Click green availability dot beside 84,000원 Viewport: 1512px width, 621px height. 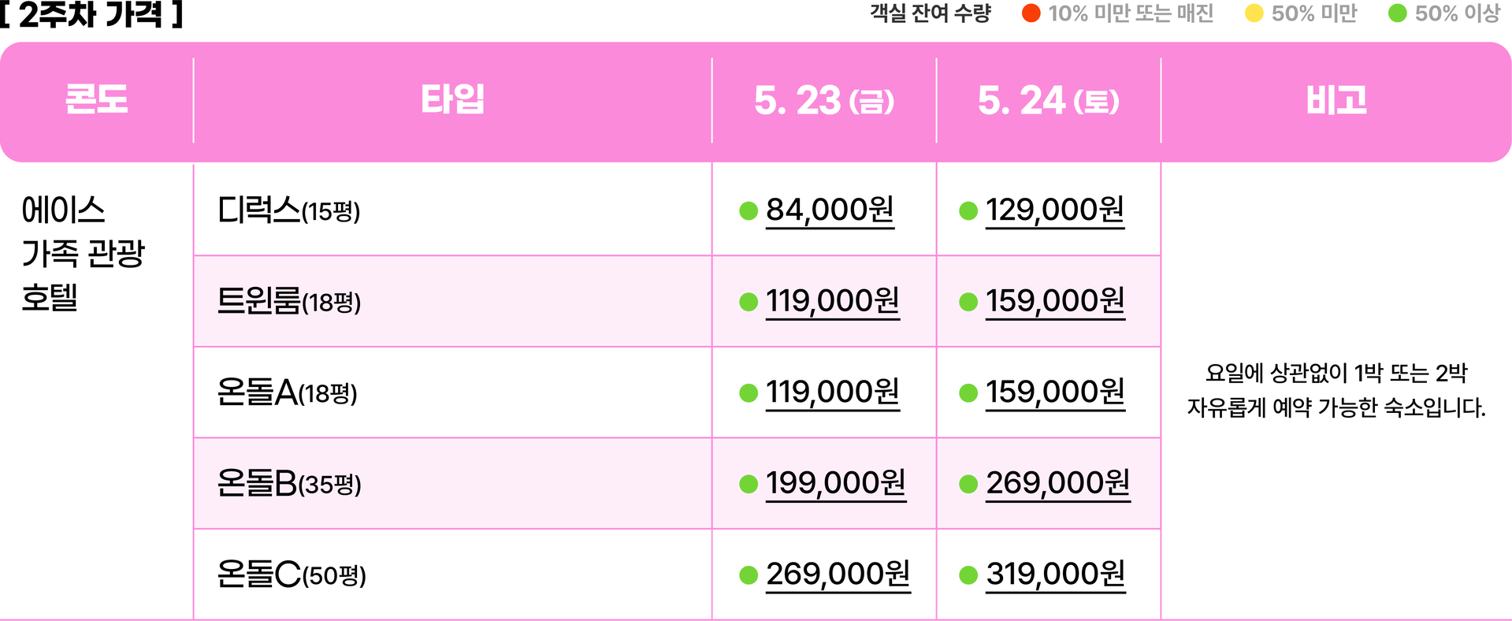[x=749, y=211]
